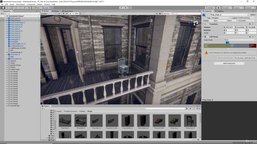Toggle Local handle rotation button
257x144 pixels.
click(x=45, y=8)
